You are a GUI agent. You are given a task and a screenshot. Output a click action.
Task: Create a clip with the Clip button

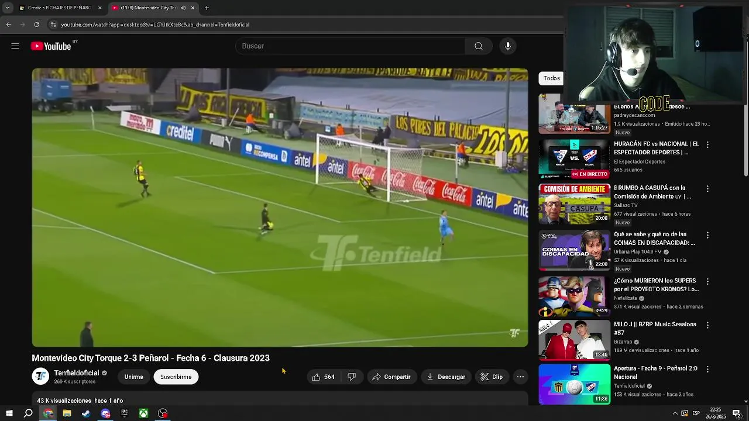pyautogui.click(x=492, y=377)
